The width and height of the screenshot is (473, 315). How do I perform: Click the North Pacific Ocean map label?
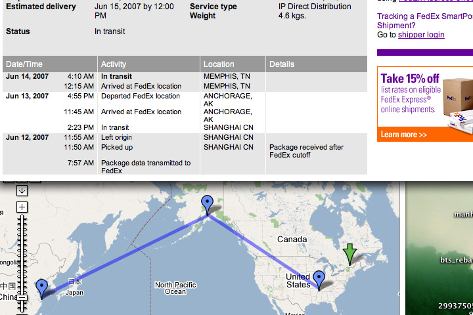coord(175,288)
